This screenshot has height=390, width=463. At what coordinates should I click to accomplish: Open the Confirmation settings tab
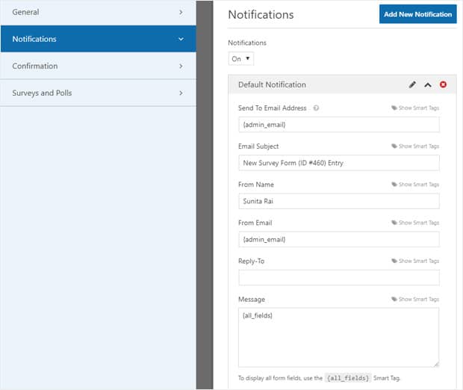(x=98, y=66)
